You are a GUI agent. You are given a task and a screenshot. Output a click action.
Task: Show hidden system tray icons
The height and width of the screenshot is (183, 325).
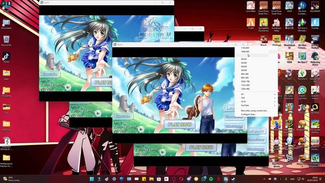coord(264,179)
